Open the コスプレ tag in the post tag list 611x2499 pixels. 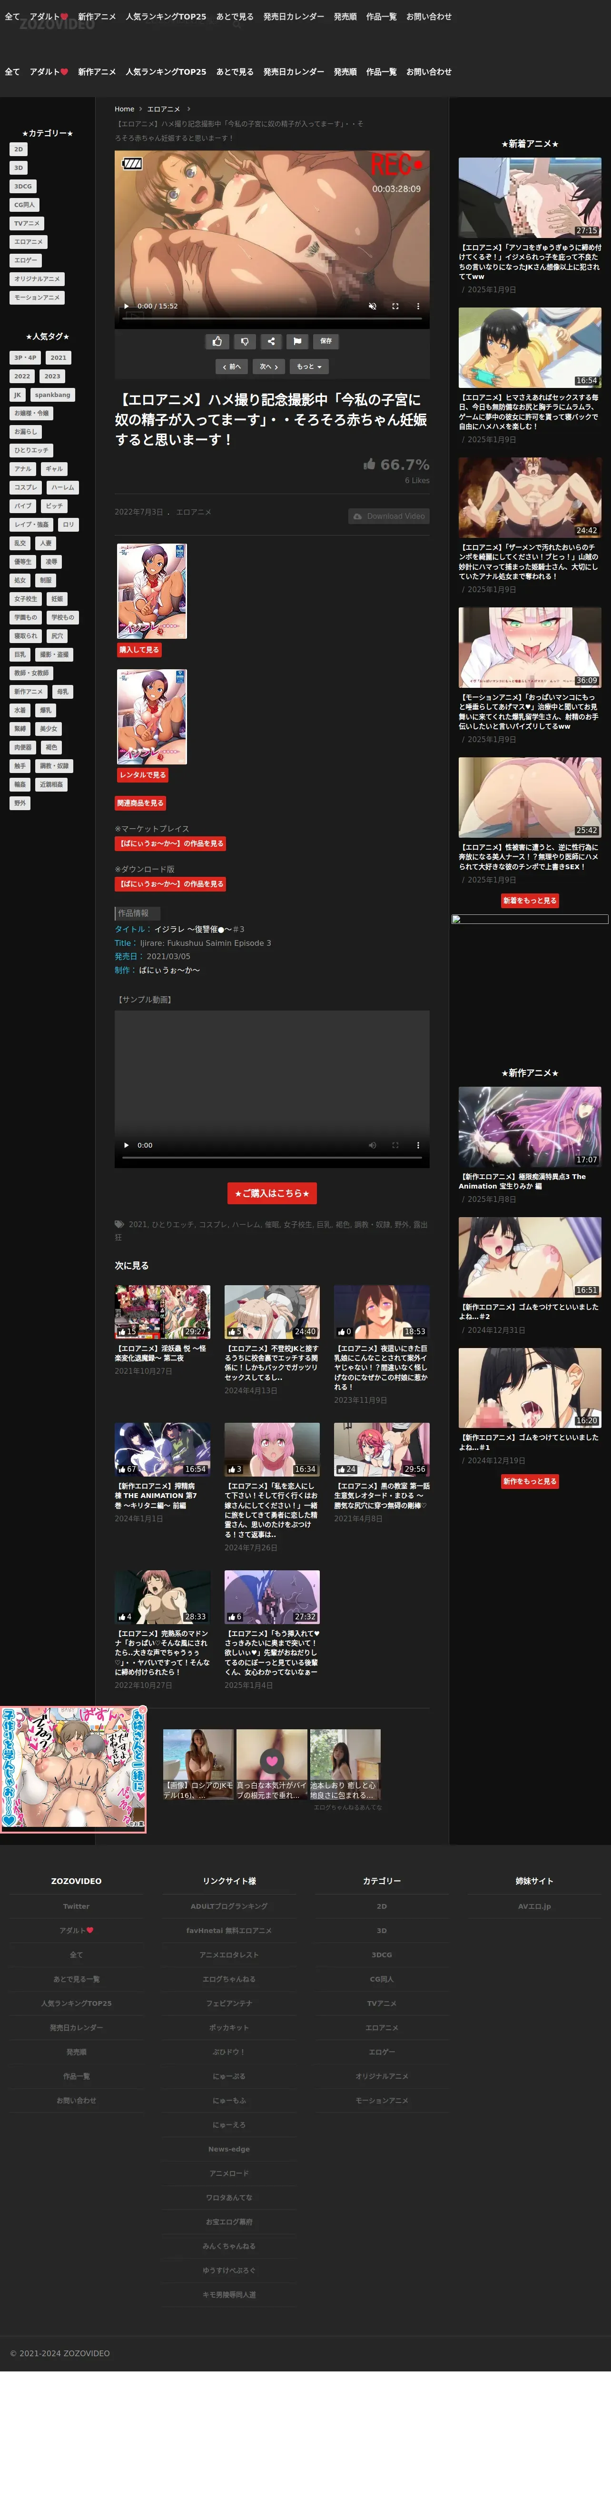click(x=212, y=1224)
